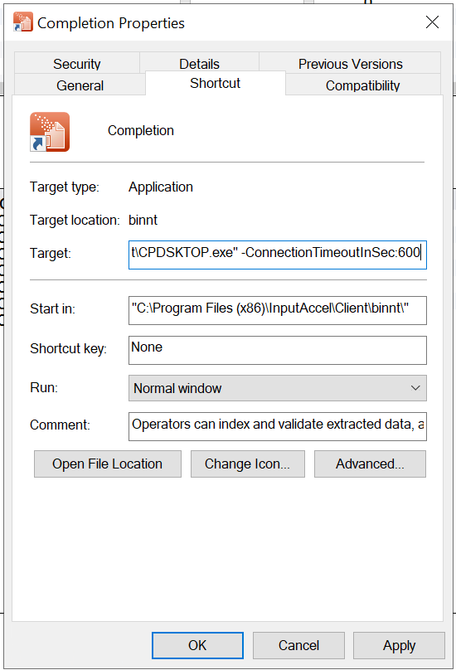Go to the General tab
This screenshot has height=670, width=456.
coord(80,85)
